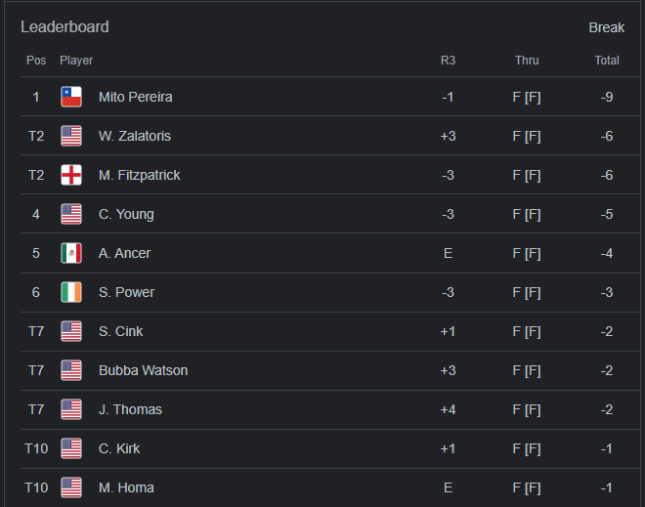The image size is (645, 507).
Task: Click the Thru column header
Action: tap(527, 61)
